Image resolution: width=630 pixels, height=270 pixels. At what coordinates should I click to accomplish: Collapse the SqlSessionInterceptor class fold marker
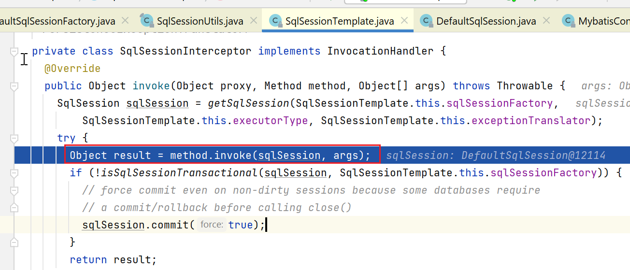coord(14,52)
